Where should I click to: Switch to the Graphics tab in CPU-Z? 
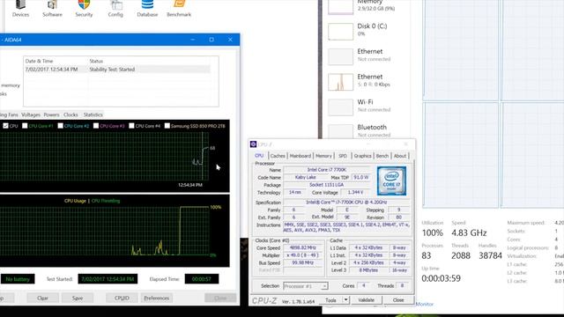[362, 156]
